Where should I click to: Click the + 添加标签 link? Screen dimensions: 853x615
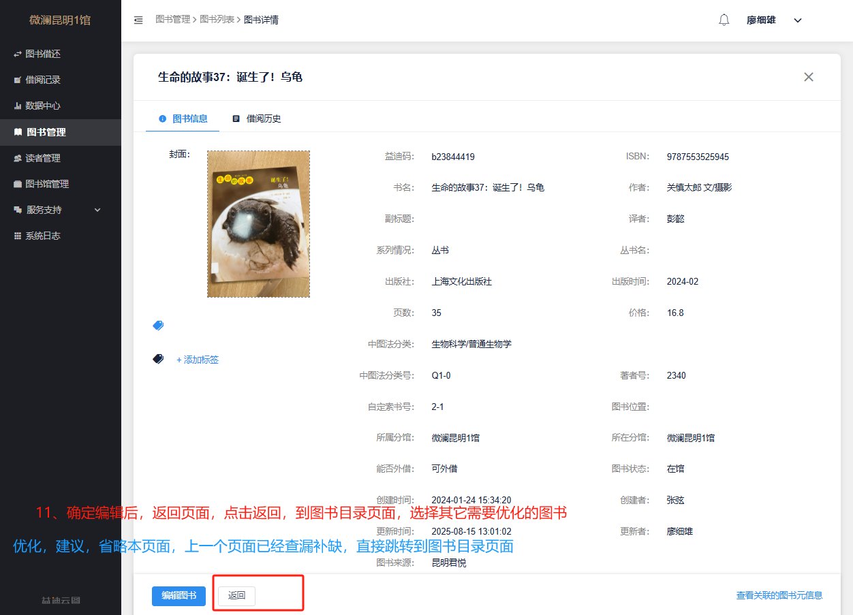(x=198, y=360)
